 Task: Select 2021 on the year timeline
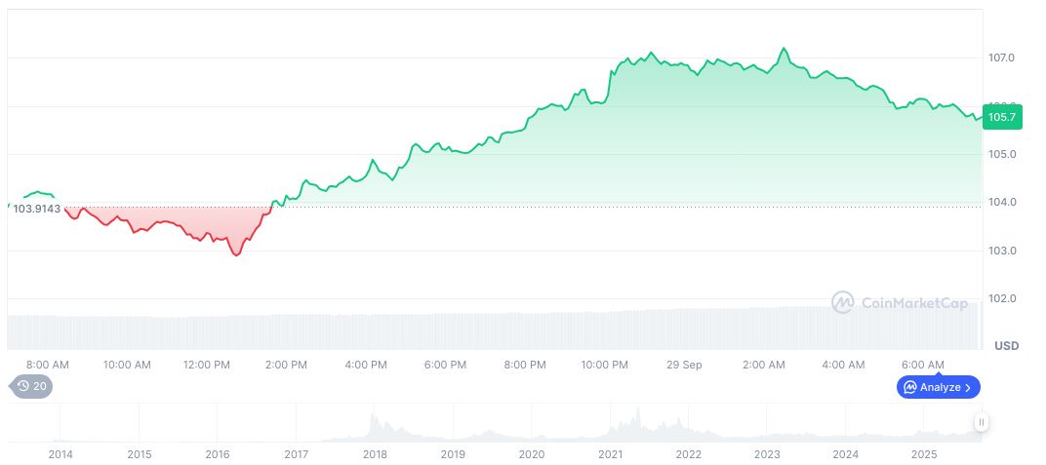point(610,454)
